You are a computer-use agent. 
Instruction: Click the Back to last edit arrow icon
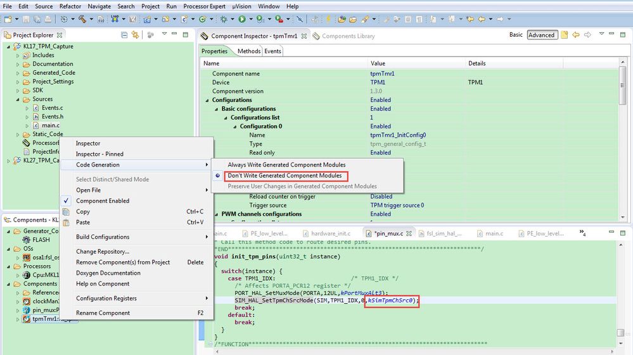[x=470, y=19]
